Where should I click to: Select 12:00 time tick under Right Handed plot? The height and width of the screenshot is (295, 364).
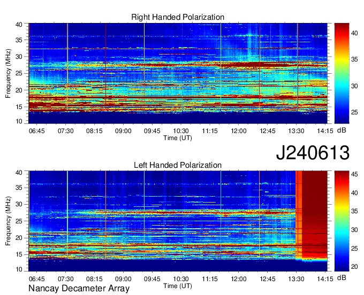click(x=238, y=131)
